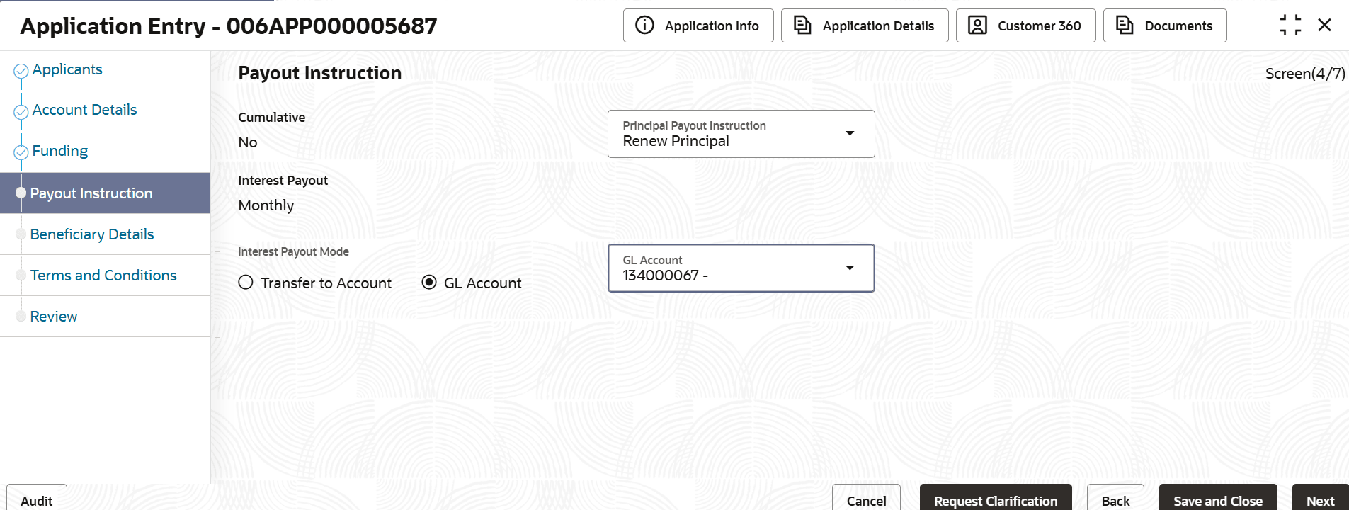The height and width of the screenshot is (510, 1349).
Task: Switch to the Review step
Action: point(54,317)
